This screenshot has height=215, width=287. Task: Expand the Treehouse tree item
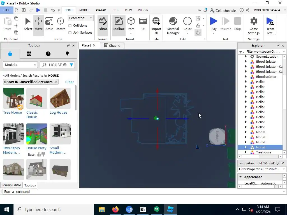(x=246, y=152)
